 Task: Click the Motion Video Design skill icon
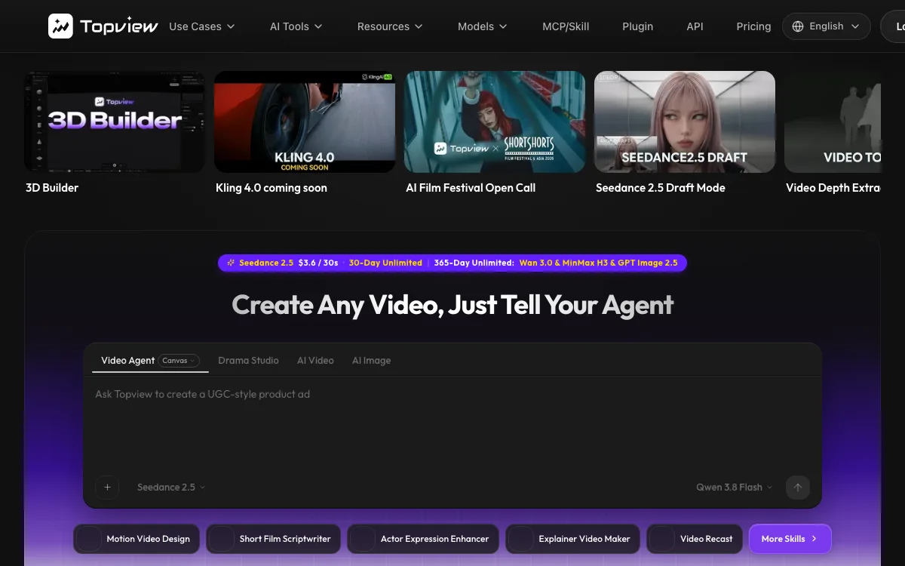click(90, 539)
